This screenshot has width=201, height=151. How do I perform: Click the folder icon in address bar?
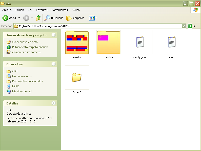click(x=16, y=26)
